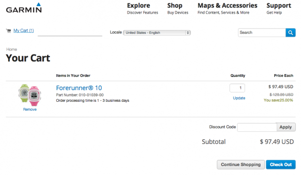Click the Garmin logo
Viewport: 301px width, 175px height.
point(24,8)
